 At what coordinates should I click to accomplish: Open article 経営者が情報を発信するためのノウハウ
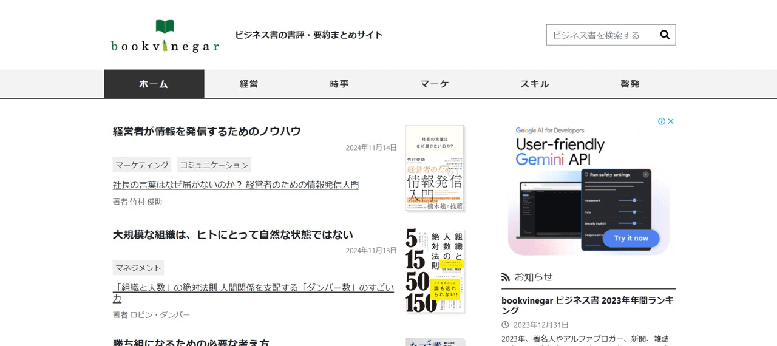click(x=207, y=131)
